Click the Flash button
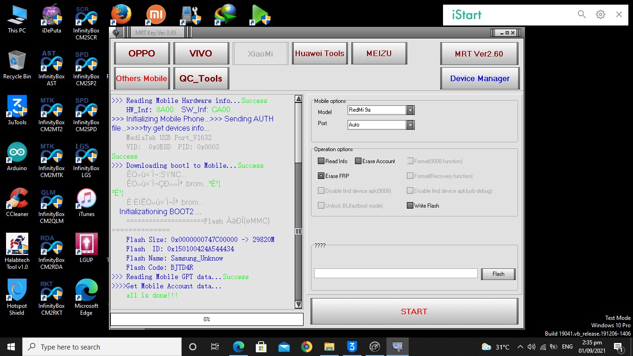Screen dimensions: 633x356 498,274
